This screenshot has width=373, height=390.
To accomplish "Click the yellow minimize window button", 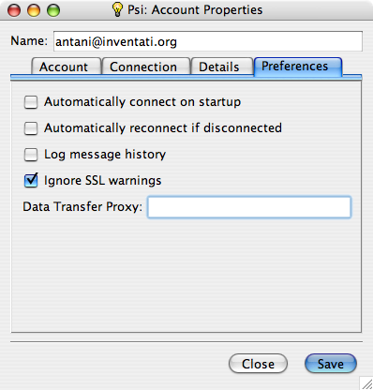I will point(34,10).
